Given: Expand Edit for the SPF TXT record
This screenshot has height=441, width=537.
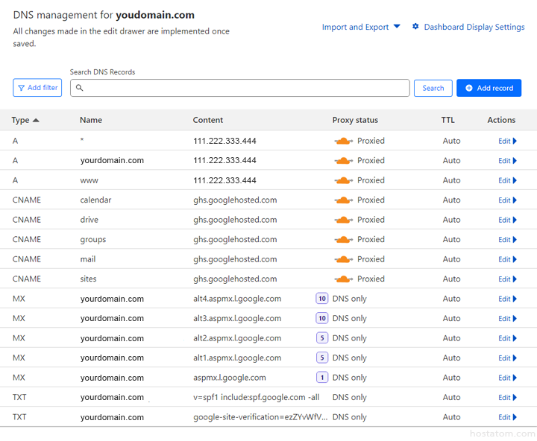Looking at the screenshot, I should pyautogui.click(x=507, y=397).
